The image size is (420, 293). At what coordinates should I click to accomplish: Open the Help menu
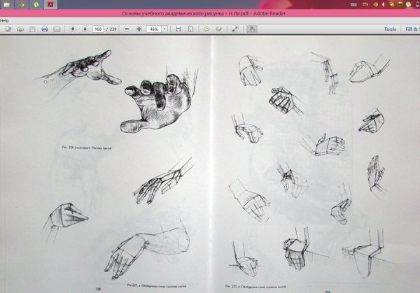(x=4, y=20)
